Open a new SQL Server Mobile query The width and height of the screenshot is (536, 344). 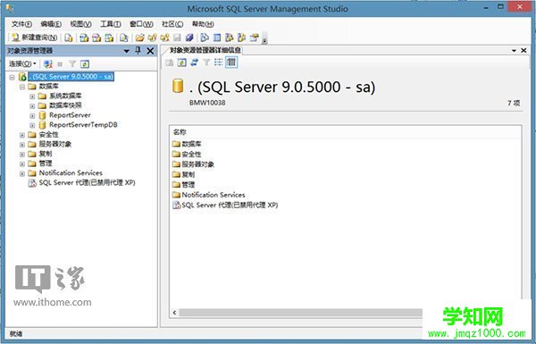pos(124,38)
